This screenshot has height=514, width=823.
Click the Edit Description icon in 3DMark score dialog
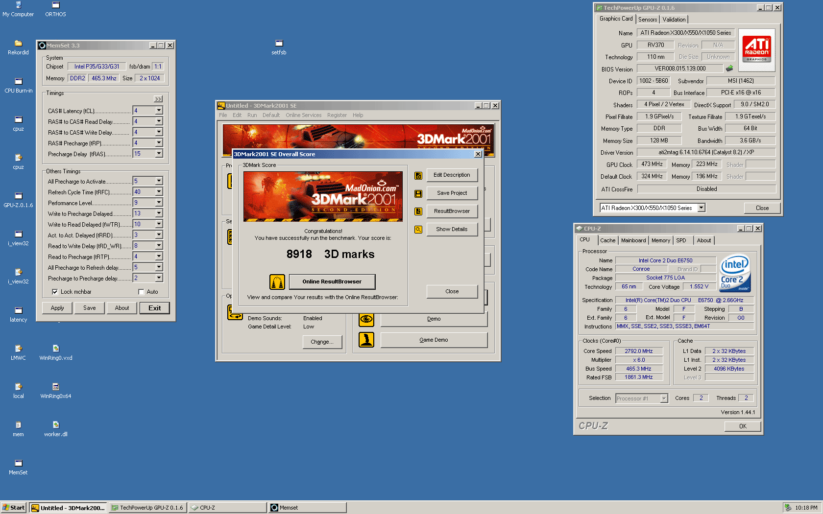(x=418, y=175)
